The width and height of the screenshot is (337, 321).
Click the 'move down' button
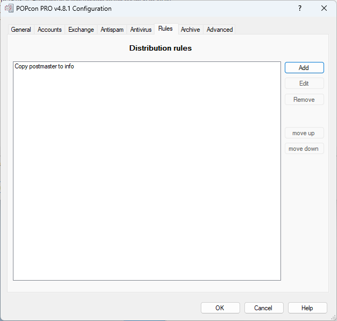304,149
